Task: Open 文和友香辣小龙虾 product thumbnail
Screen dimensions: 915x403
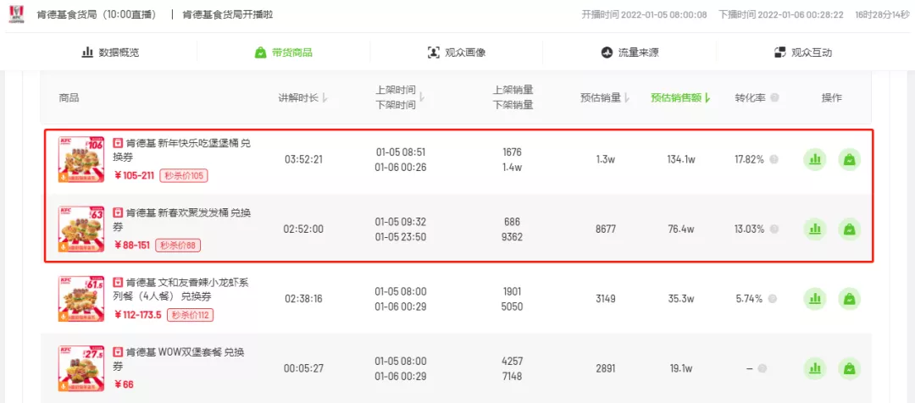Action: pos(81,299)
